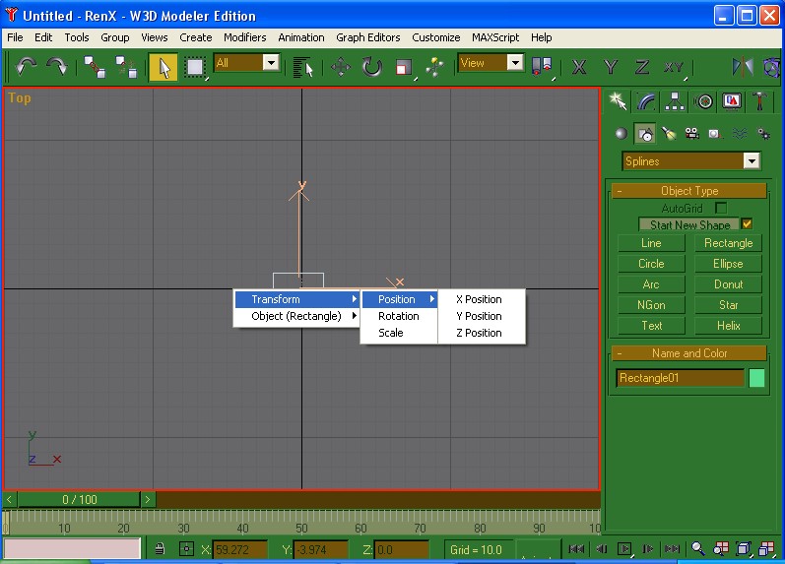Open the Utilities hammer panel icon
The width and height of the screenshot is (785, 564).
[x=761, y=100]
